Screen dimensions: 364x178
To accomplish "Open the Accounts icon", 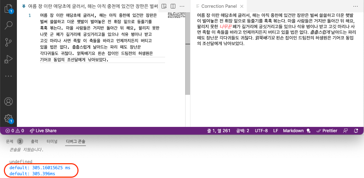I will pos(8,102).
